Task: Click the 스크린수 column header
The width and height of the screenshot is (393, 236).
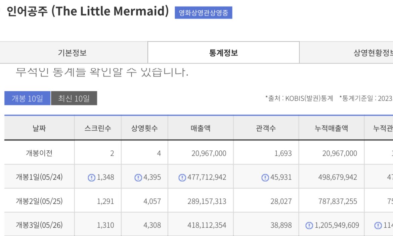Action: click(x=98, y=128)
